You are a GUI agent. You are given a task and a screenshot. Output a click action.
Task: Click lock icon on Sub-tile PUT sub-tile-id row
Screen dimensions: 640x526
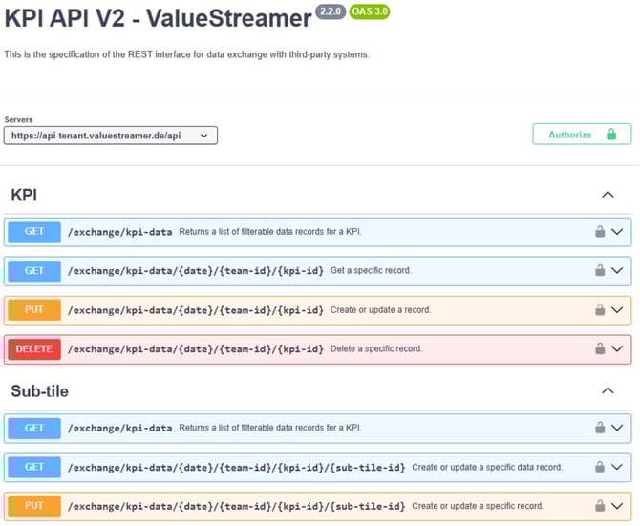[600, 506]
